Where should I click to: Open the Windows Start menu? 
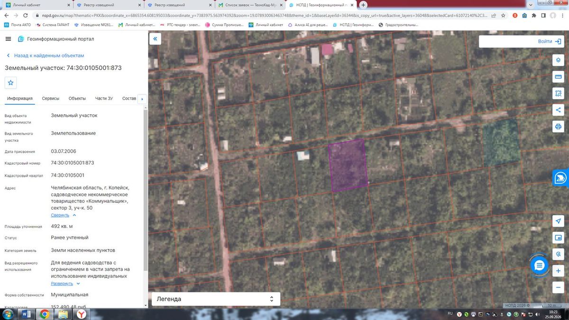(8, 314)
